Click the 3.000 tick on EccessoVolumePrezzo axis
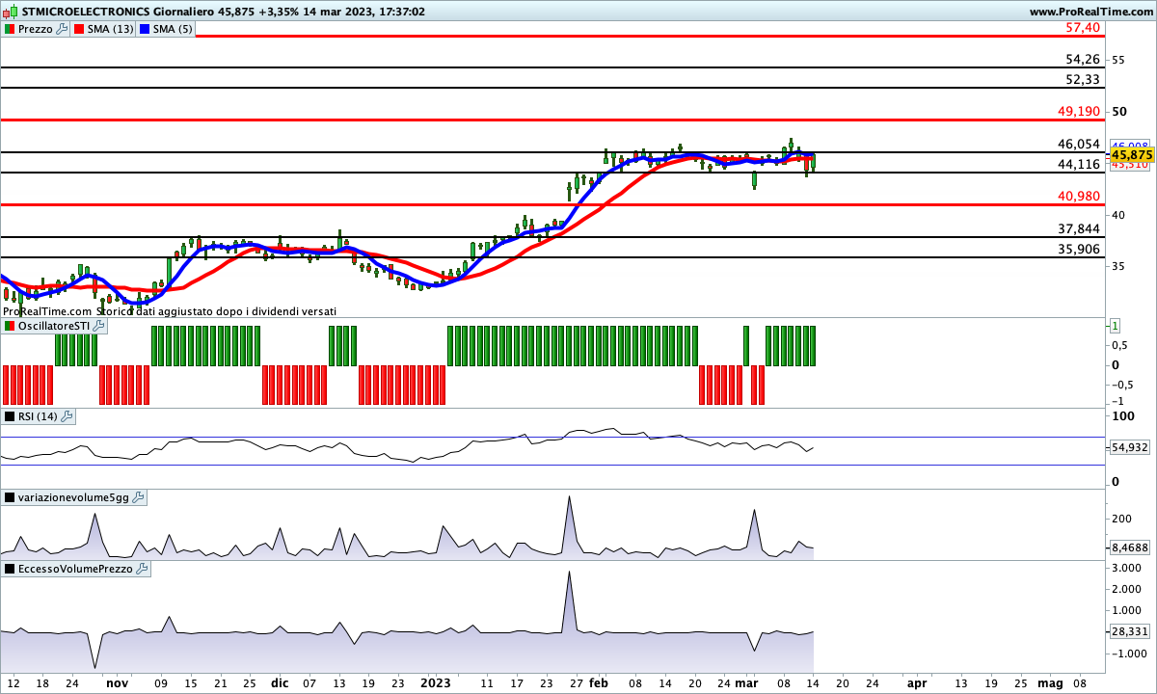Viewport: 1157px width, 694px height. point(1126,568)
